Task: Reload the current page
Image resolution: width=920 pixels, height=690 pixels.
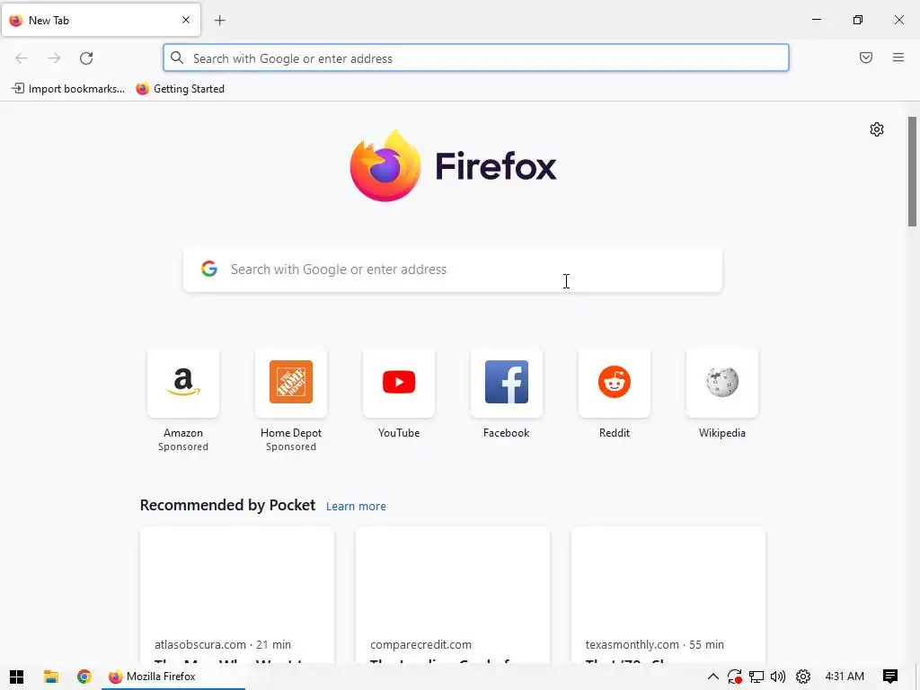Action: click(86, 58)
